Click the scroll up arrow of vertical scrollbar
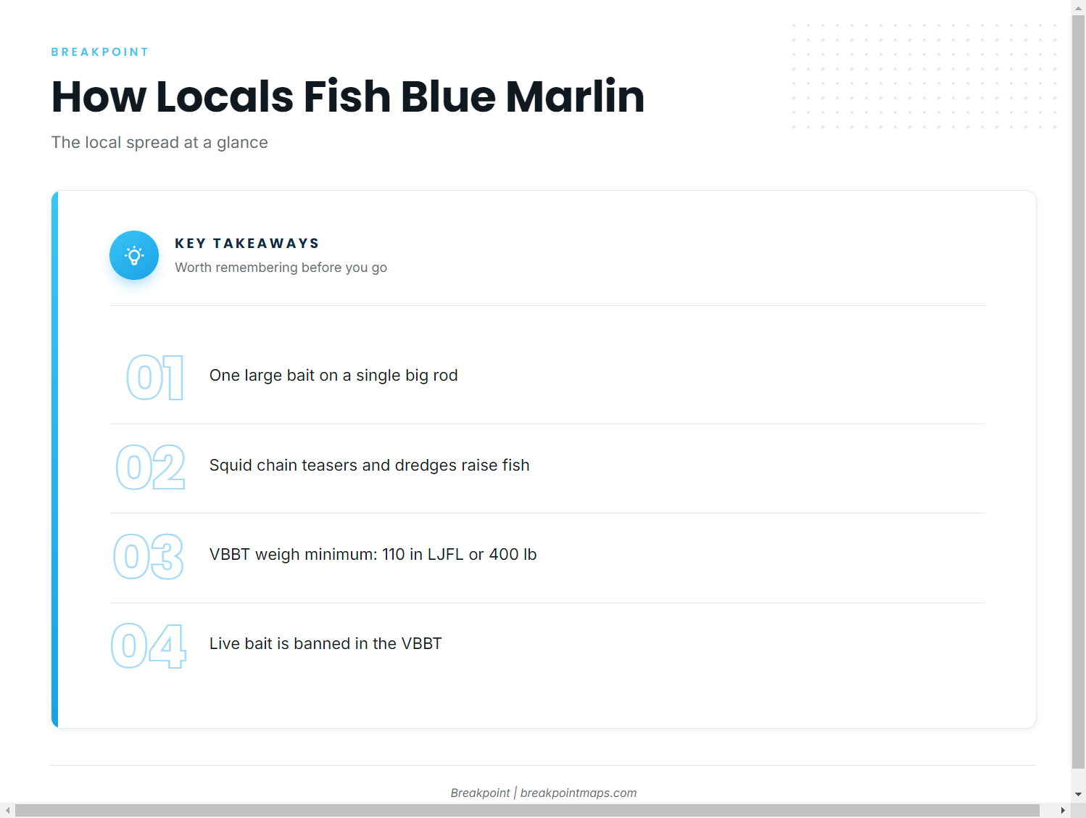The height and width of the screenshot is (818, 1086). tap(1078, 7)
